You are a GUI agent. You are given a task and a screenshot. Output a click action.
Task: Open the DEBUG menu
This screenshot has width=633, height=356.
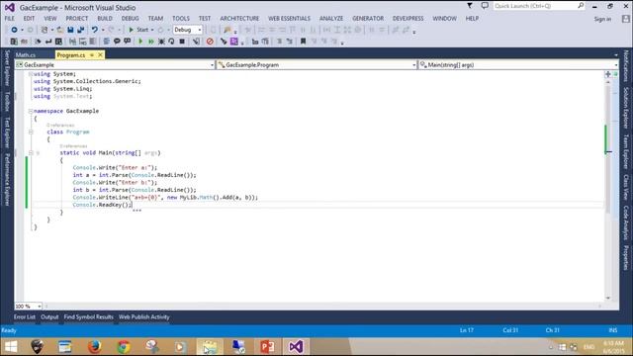pos(130,19)
